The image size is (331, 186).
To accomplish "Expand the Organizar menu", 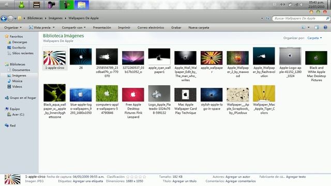I will pos(13,27).
